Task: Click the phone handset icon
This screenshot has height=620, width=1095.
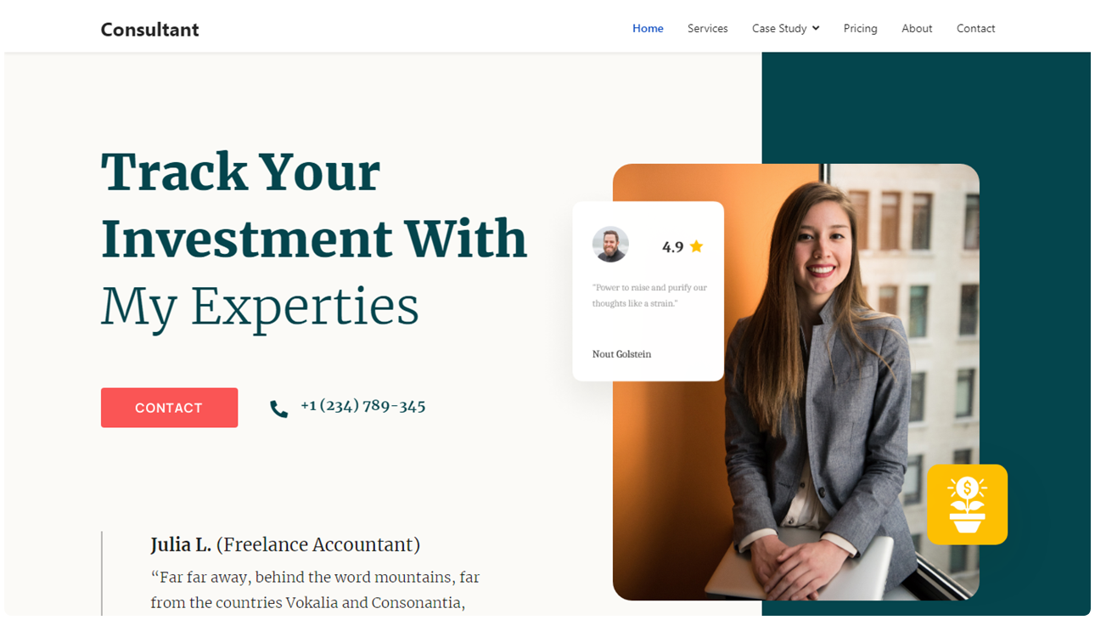Action: coord(278,409)
